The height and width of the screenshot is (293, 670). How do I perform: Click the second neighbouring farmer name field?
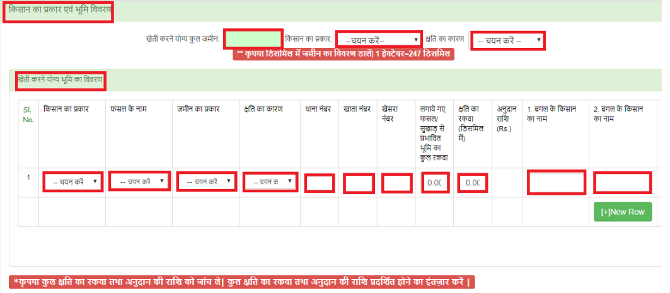click(623, 182)
